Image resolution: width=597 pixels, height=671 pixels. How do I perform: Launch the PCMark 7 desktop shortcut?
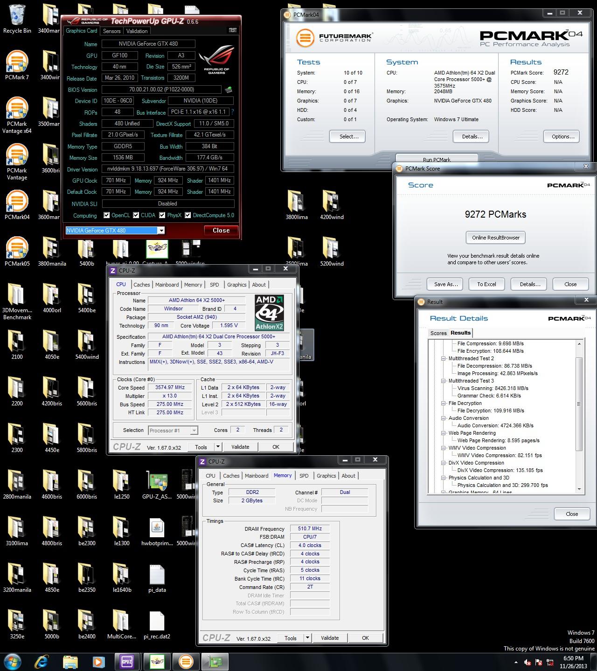17,65
